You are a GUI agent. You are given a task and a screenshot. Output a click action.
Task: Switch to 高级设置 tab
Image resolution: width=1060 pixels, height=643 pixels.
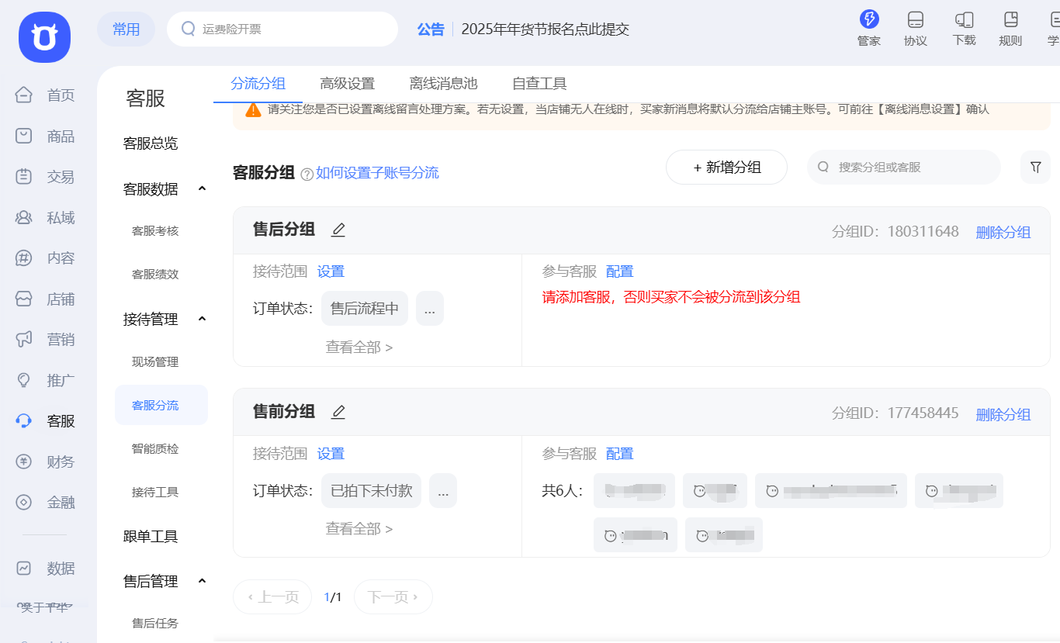click(x=348, y=84)
